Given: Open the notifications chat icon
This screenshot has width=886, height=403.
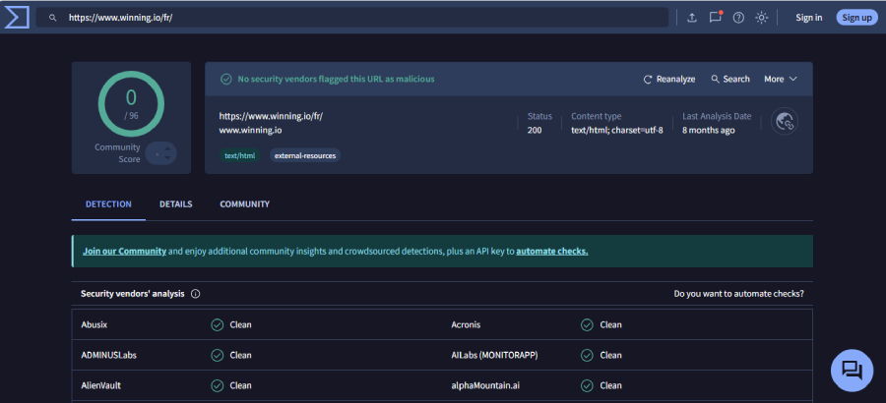Looking at the screenshot, I should pyautogui.click(x=716, y=18).
